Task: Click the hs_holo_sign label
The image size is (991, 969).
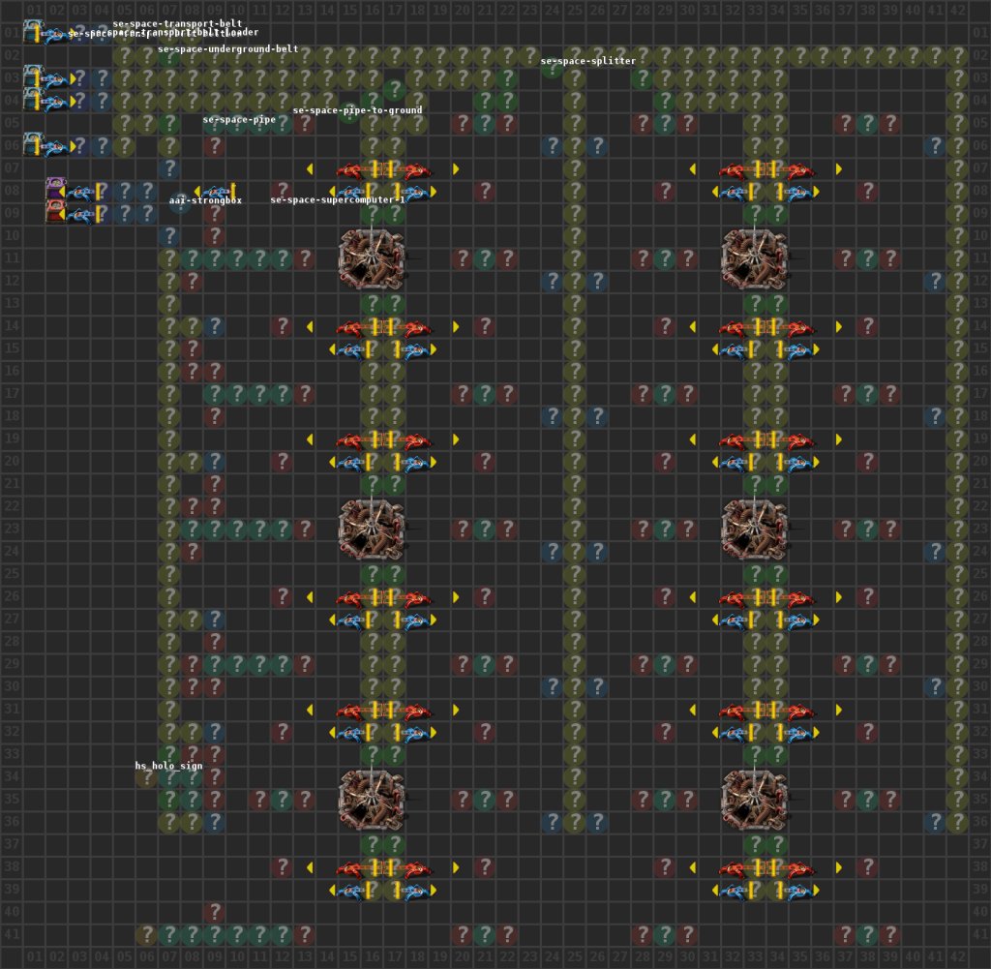Action: [x=169, y=765]
